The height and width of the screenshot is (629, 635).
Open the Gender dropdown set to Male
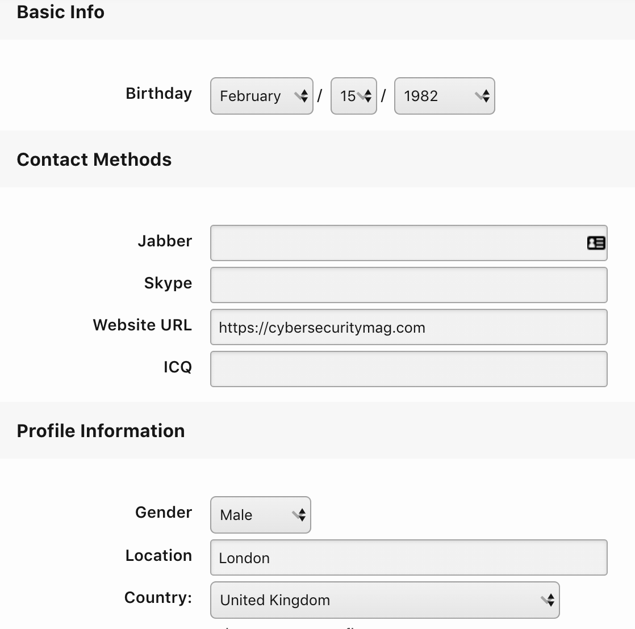pos(261,515)
